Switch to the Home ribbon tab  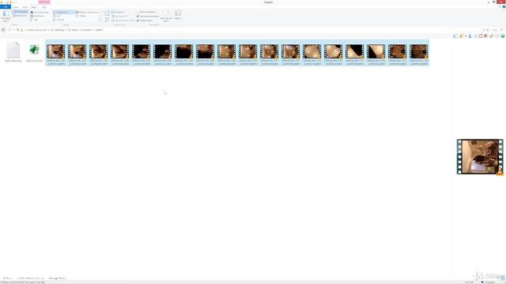[x=16, y=7]
